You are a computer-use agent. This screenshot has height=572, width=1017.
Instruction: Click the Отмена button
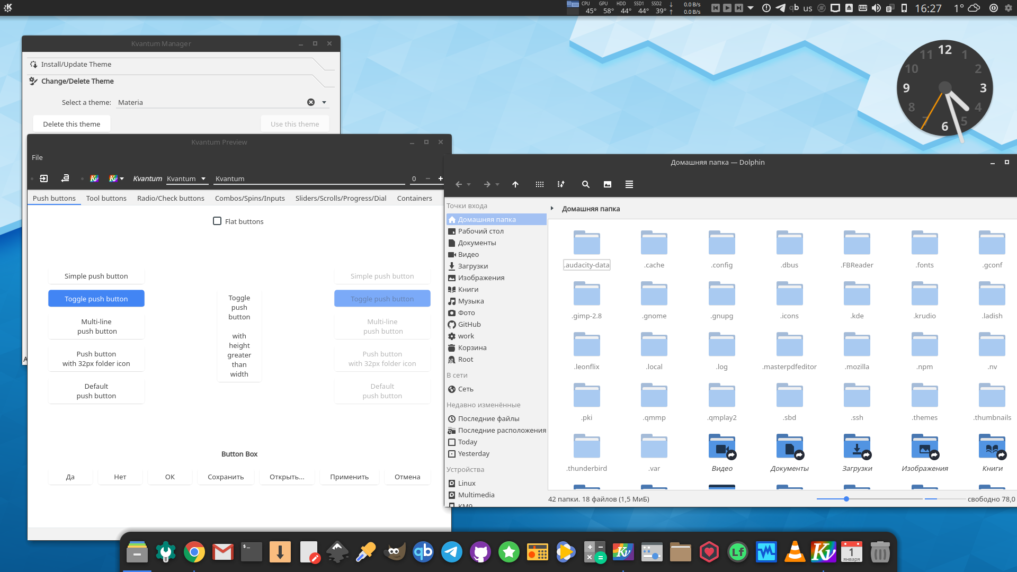(x=407, y=477)
